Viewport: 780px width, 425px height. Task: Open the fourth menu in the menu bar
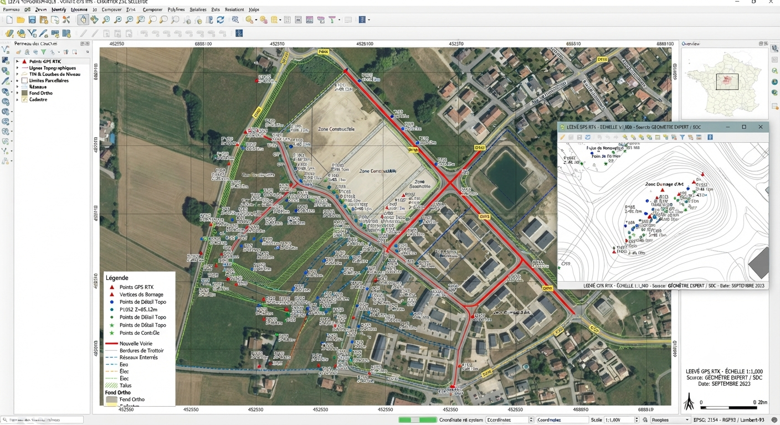(x=59, y=9)
